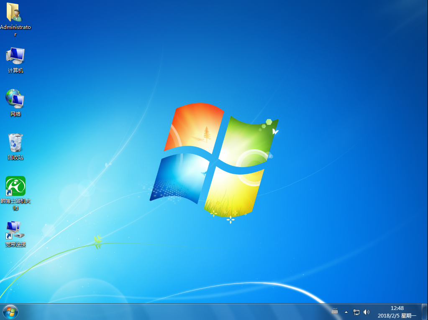Expand the hidden notification icons arrow

[x=346, y=312]
